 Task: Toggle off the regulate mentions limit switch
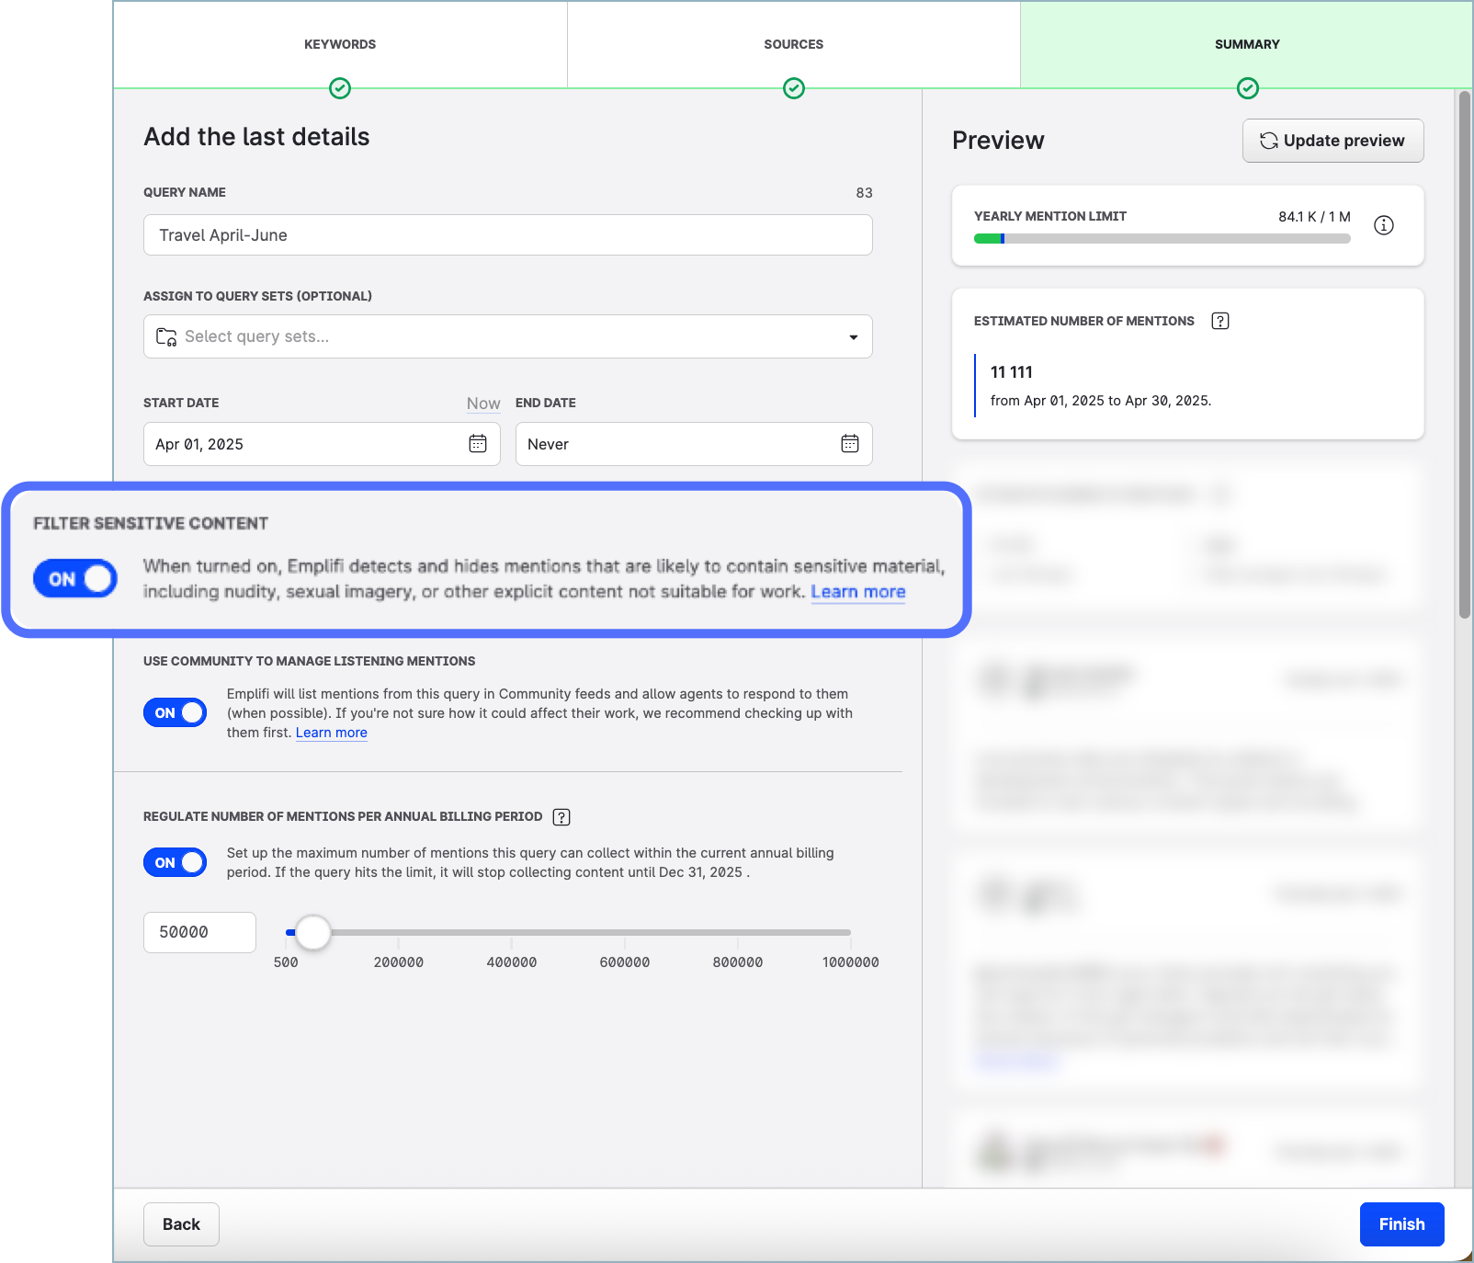(x=175, y=862)
